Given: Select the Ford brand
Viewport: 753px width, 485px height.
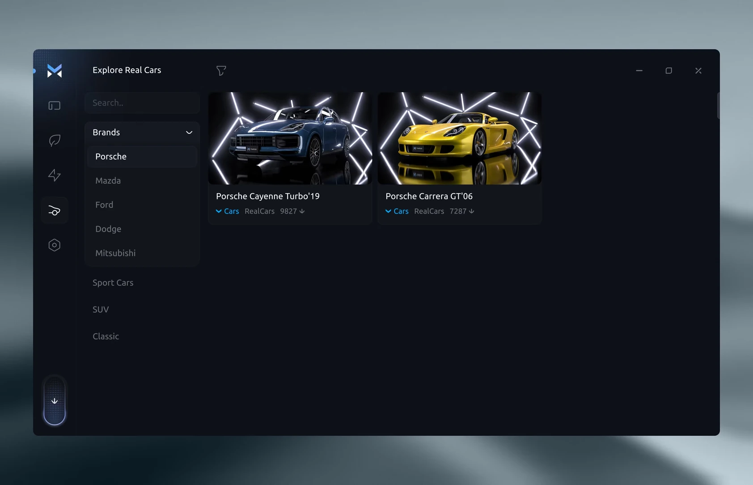Looking at the screenshot, I should coord(142,205).
